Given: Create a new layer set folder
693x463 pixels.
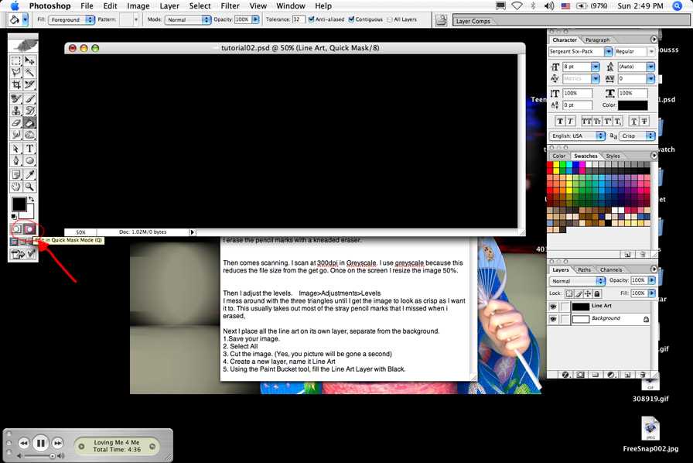Looking at the screenshot, I should point(596,375).
